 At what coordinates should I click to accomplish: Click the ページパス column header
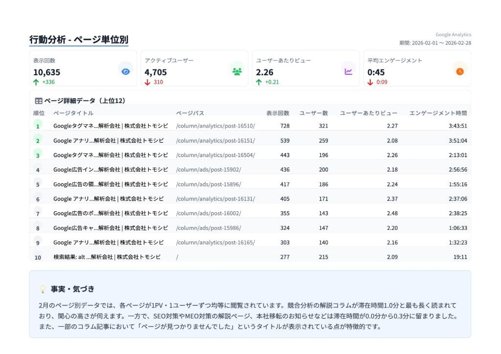[190, 113]
